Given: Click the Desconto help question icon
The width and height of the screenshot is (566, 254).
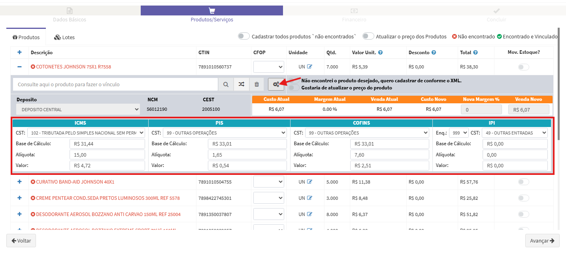Looking at the screenshot, I should 434,53.
